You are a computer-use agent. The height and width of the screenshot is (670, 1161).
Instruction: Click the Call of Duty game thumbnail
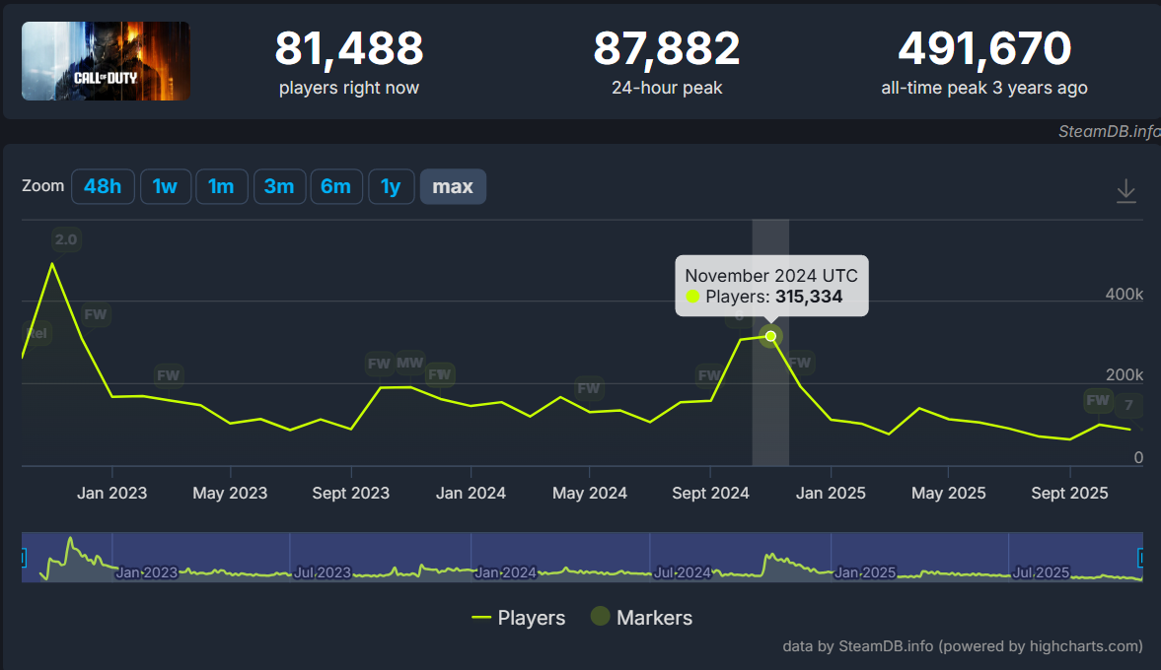(106, 61)
